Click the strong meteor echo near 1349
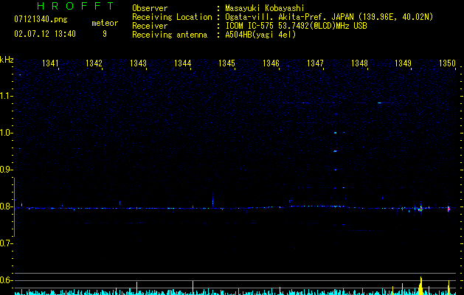 tap(420, 209)
